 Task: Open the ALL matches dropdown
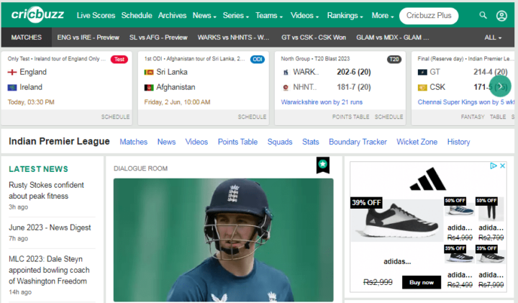(493, 37)
